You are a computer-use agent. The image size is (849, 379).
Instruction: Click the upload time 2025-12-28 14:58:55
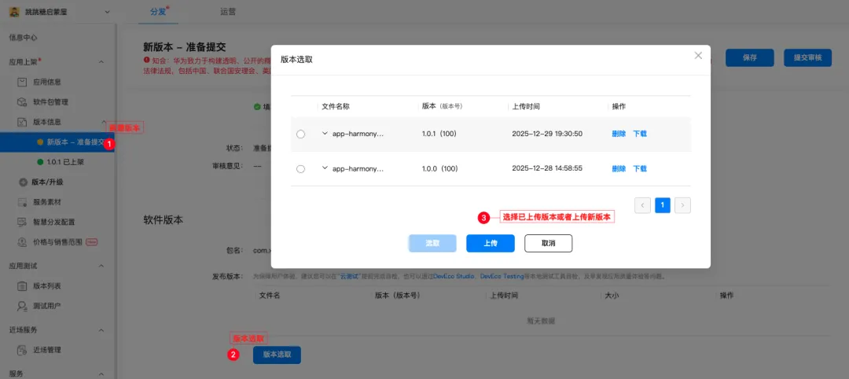point(547,168)
